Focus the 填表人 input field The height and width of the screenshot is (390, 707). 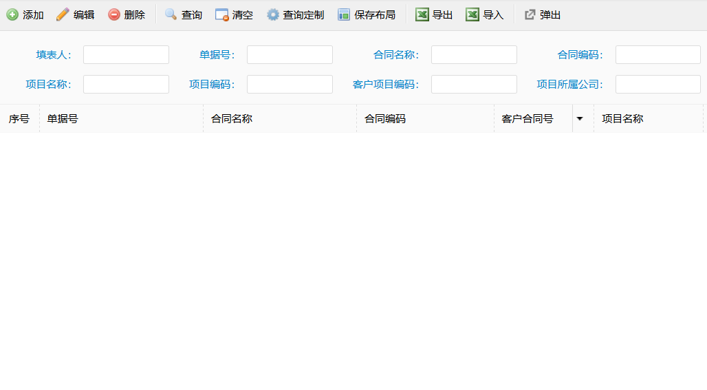click(x=127, y=54)
